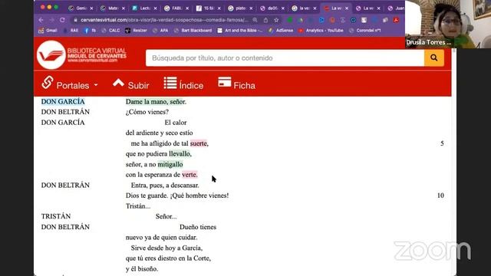Open the RAE bookmark
This screenshot has width=491, height=276.
coord(71,31)
